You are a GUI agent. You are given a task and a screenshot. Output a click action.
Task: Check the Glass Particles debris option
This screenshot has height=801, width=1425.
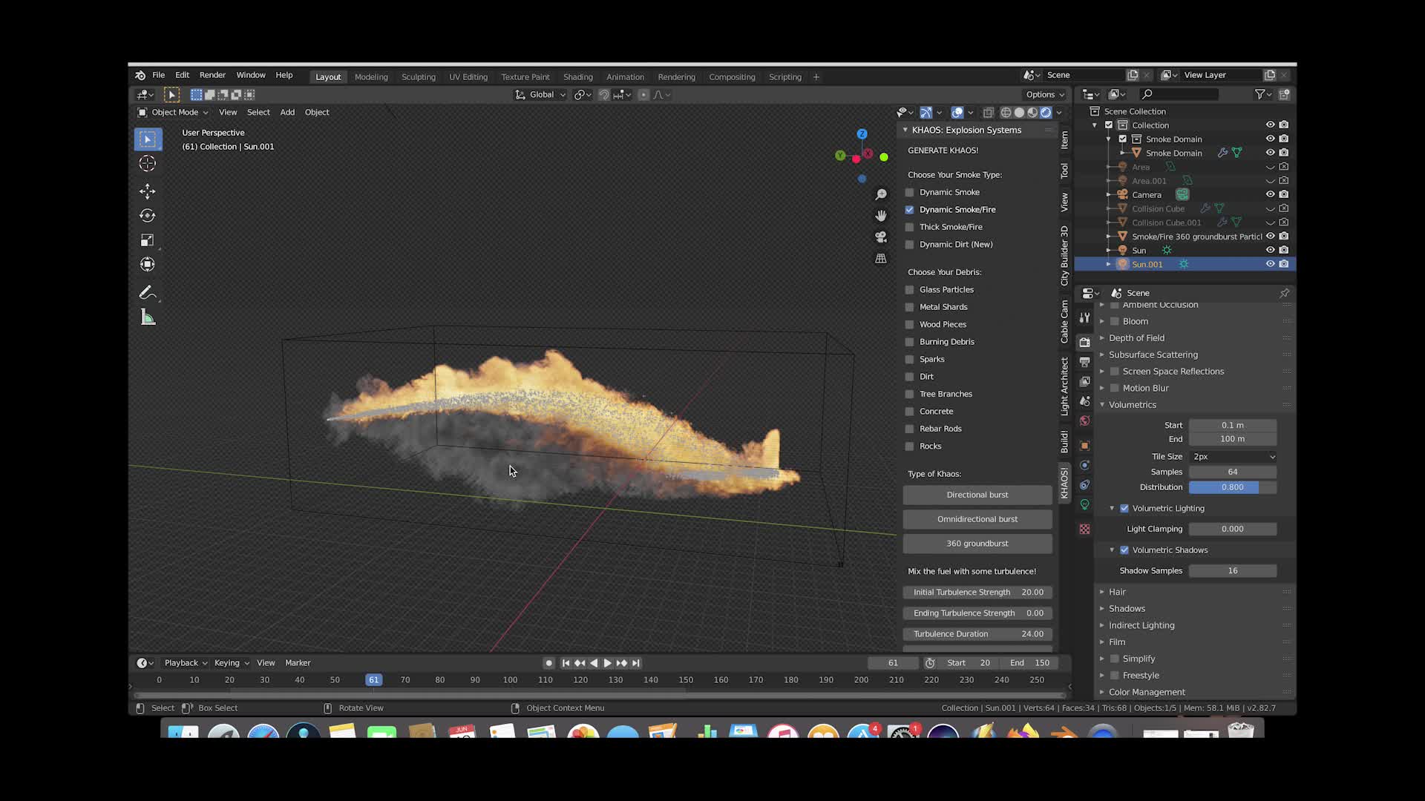click(x=909, y=289)
